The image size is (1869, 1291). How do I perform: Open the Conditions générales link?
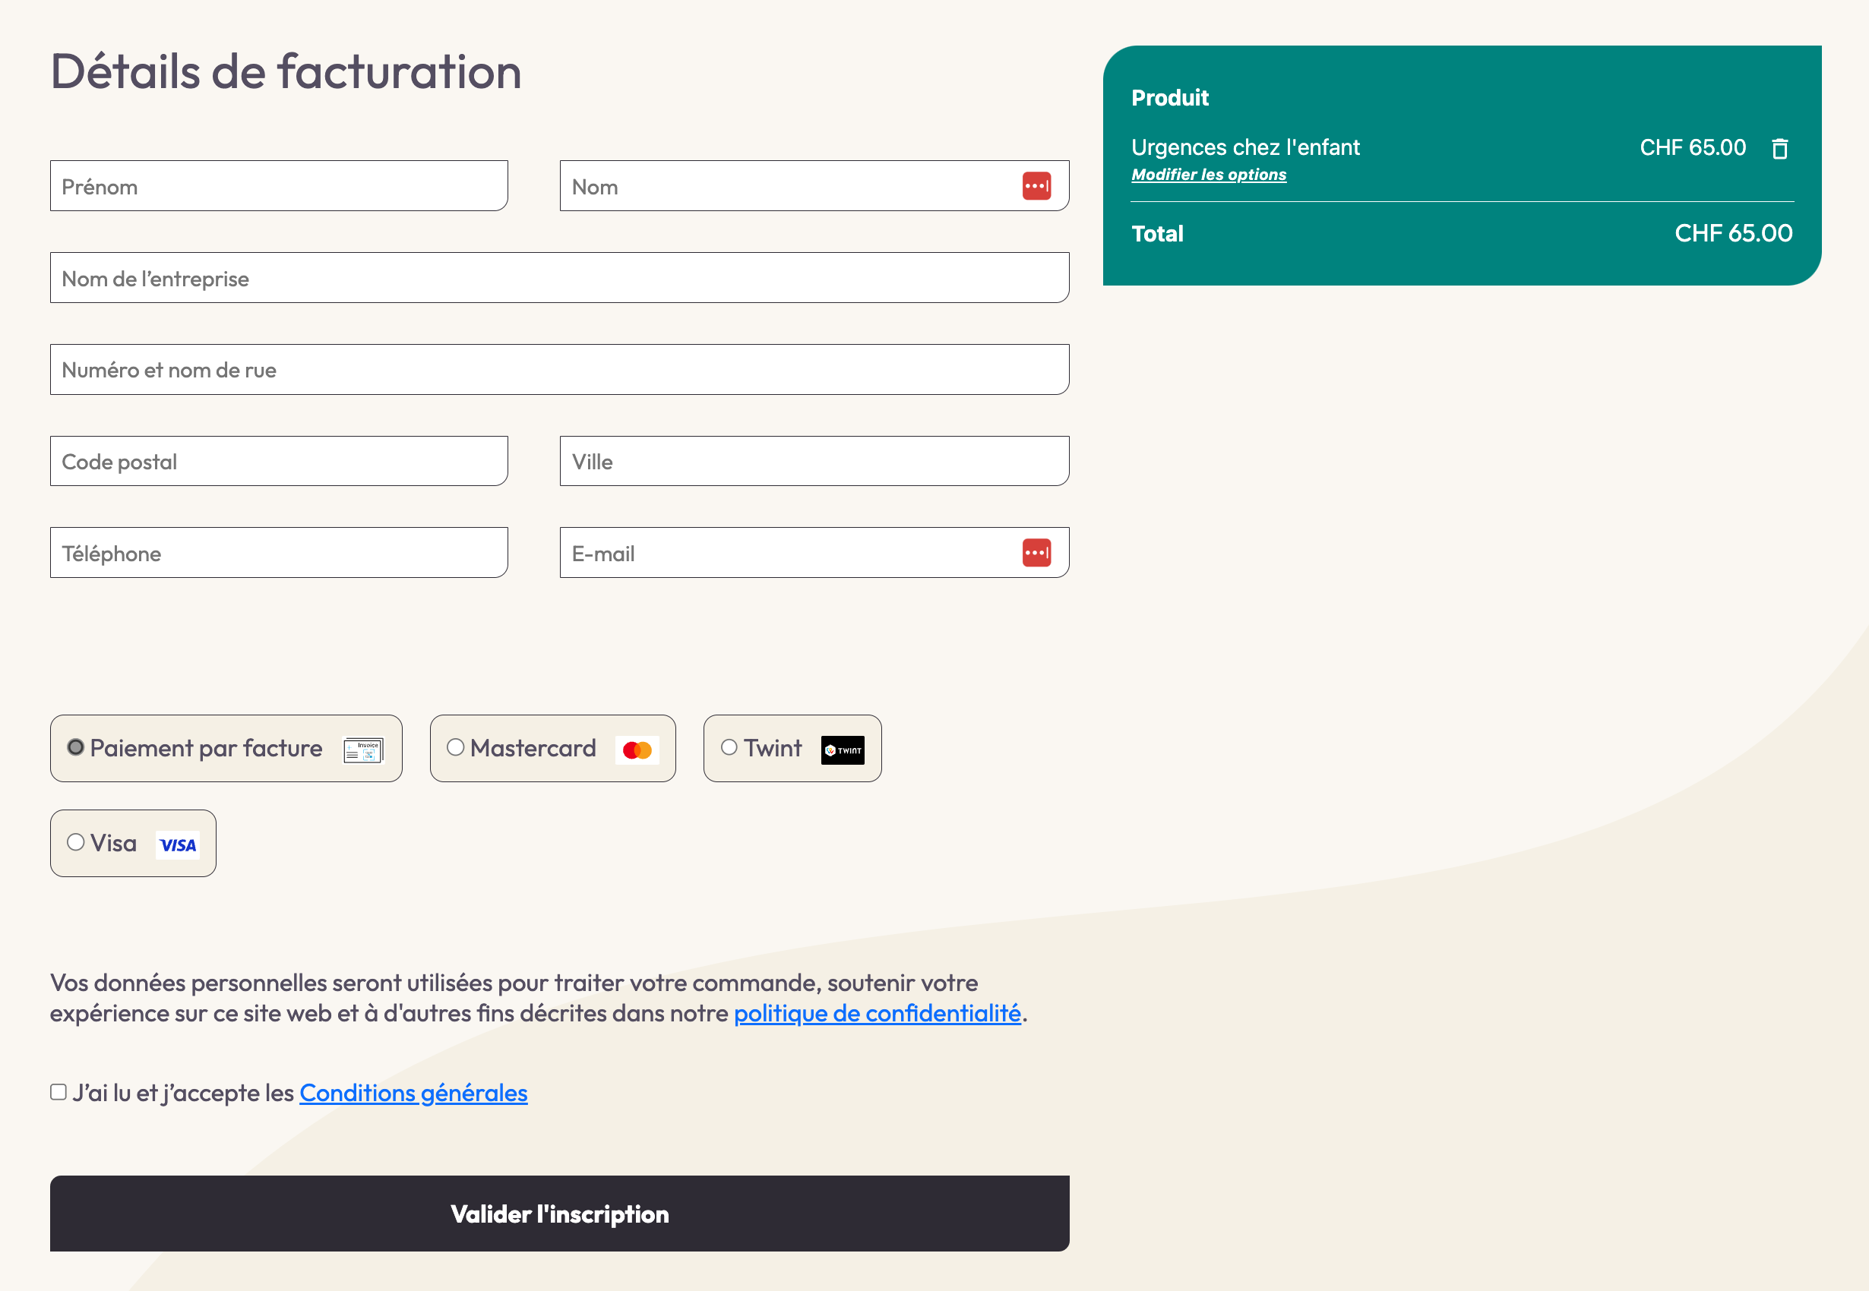[413, 1094]
